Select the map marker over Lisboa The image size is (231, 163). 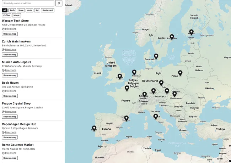(94, 128)
